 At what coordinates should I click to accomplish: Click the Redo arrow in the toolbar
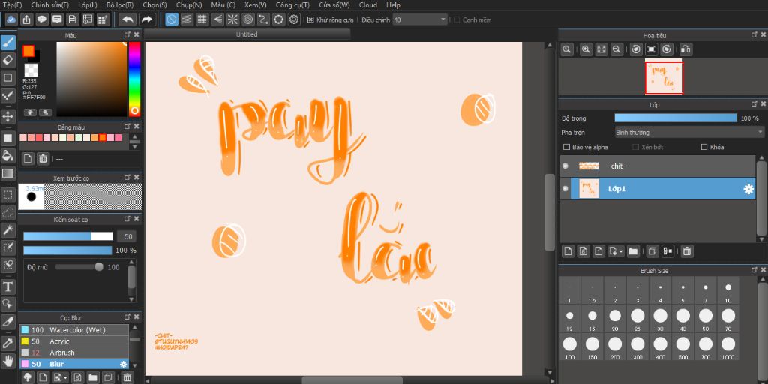pyautogui.click(x=146, y=19)
